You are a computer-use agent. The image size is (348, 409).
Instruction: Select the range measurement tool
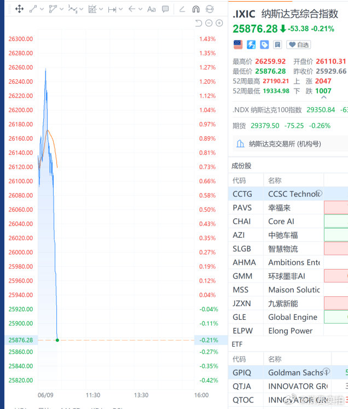click(112, 10)
